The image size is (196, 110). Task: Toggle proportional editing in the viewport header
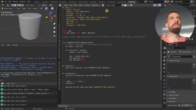pos(51,5)
